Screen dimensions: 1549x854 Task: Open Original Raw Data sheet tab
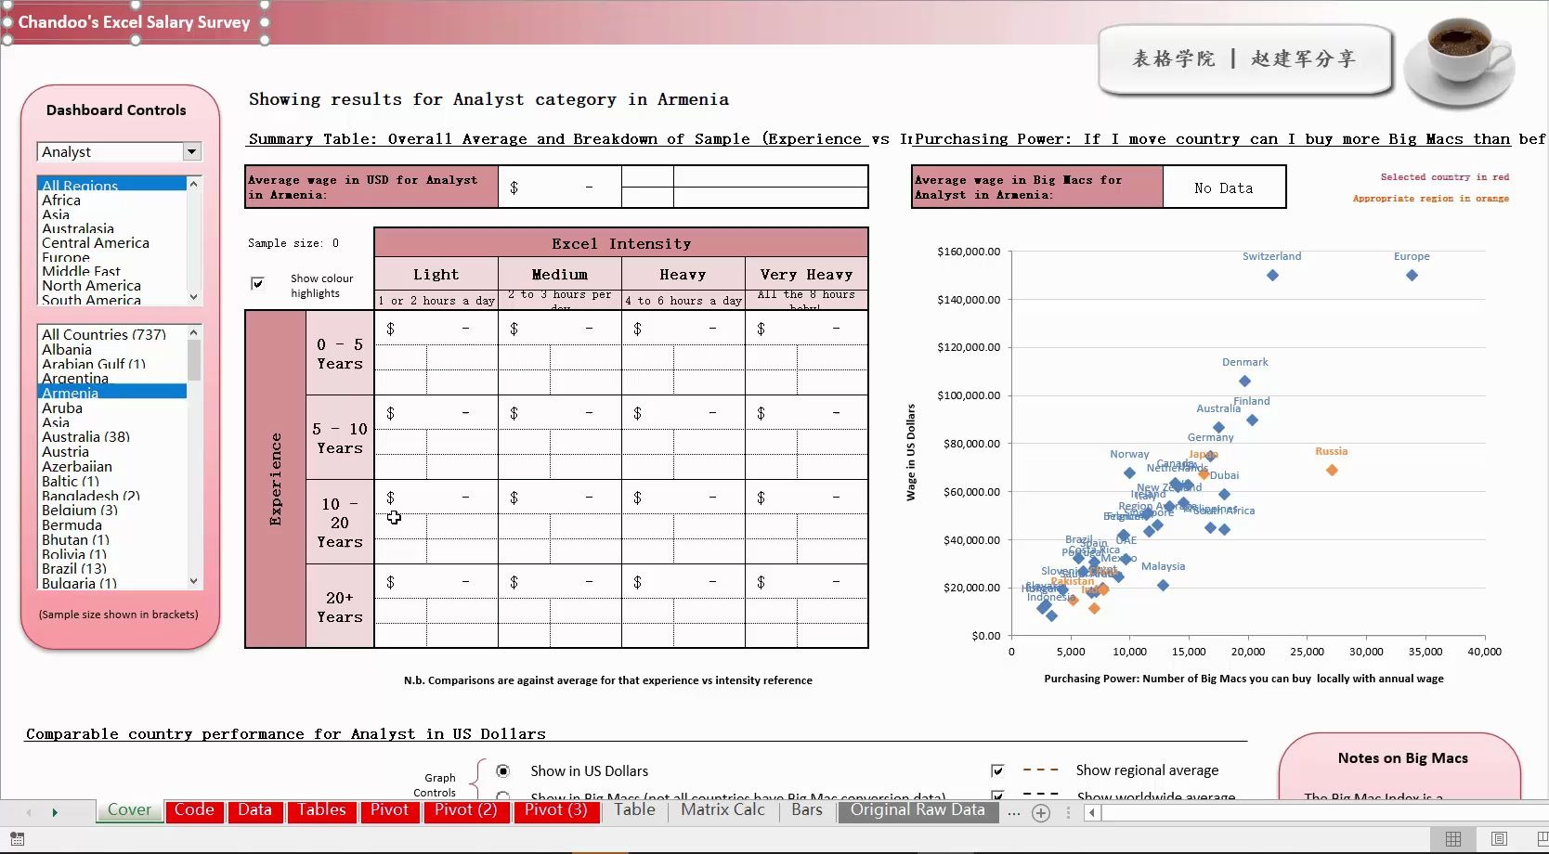tap(918, 809)
